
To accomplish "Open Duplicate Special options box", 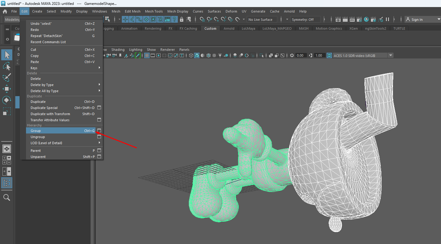I will [99, 108].
